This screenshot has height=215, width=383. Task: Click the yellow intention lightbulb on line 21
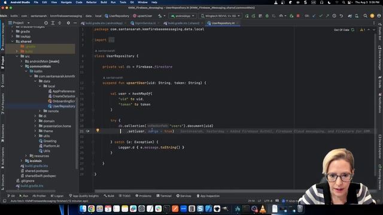98,131
